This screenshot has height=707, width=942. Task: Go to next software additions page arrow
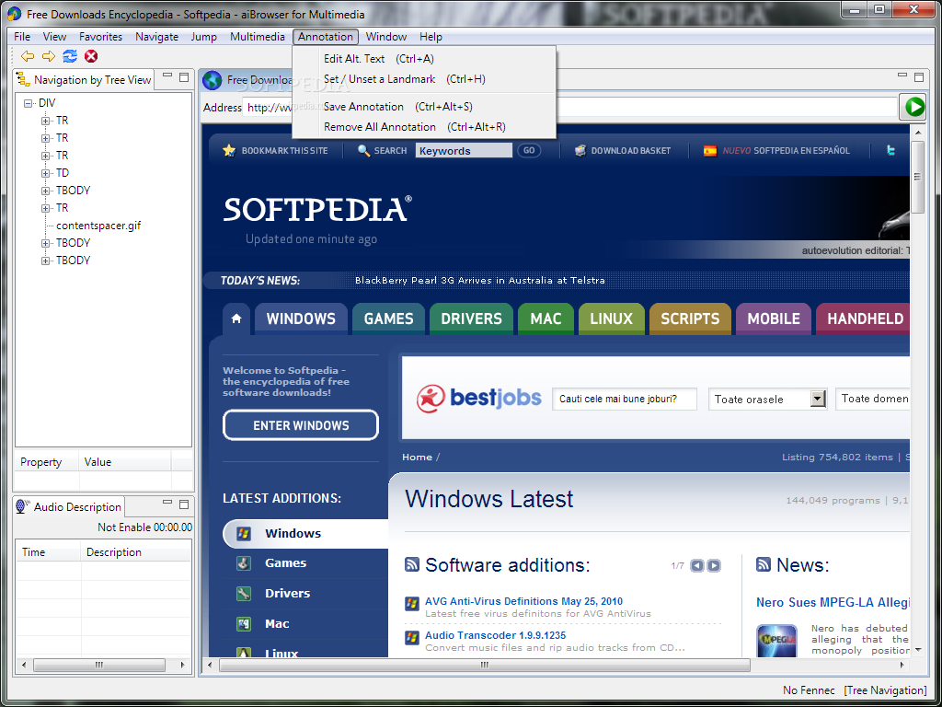pos(713,565)
